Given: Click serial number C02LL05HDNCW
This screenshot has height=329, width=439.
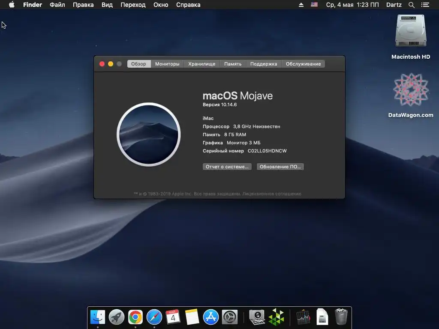Looking at the screenshot, I should coord(267,151).
